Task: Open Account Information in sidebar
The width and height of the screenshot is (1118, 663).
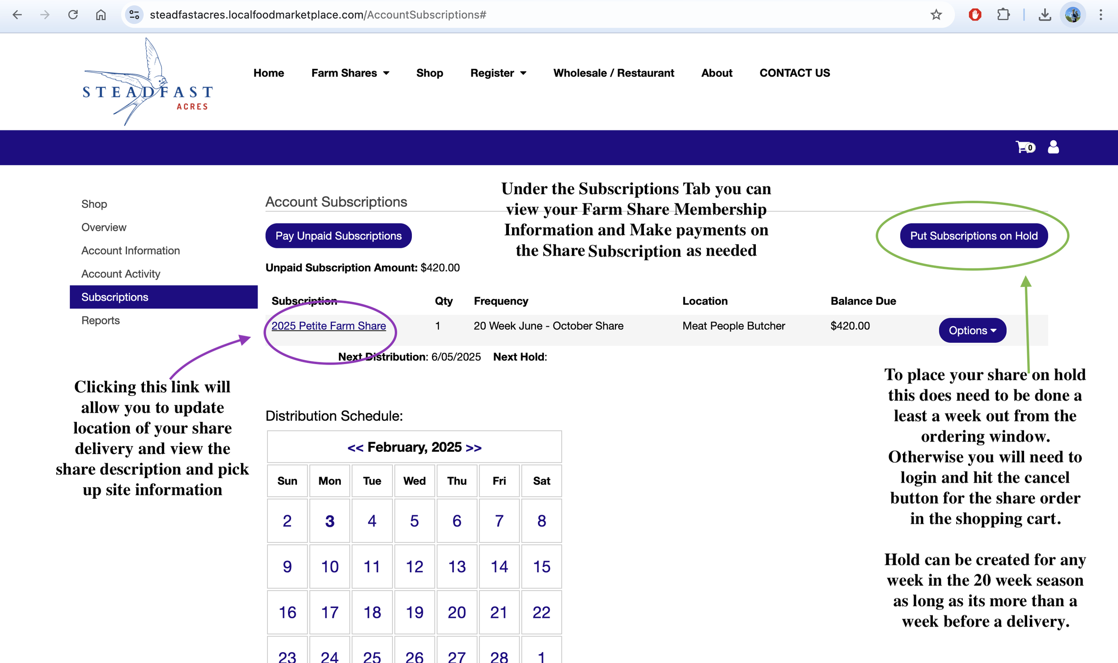Action: pos(131,251)
